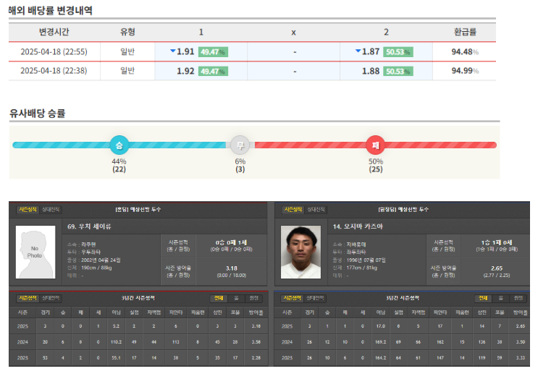The image size is (538, 374).
Task: Click pitcher name 69. 우치 세이류
Action: click(89, 226)
